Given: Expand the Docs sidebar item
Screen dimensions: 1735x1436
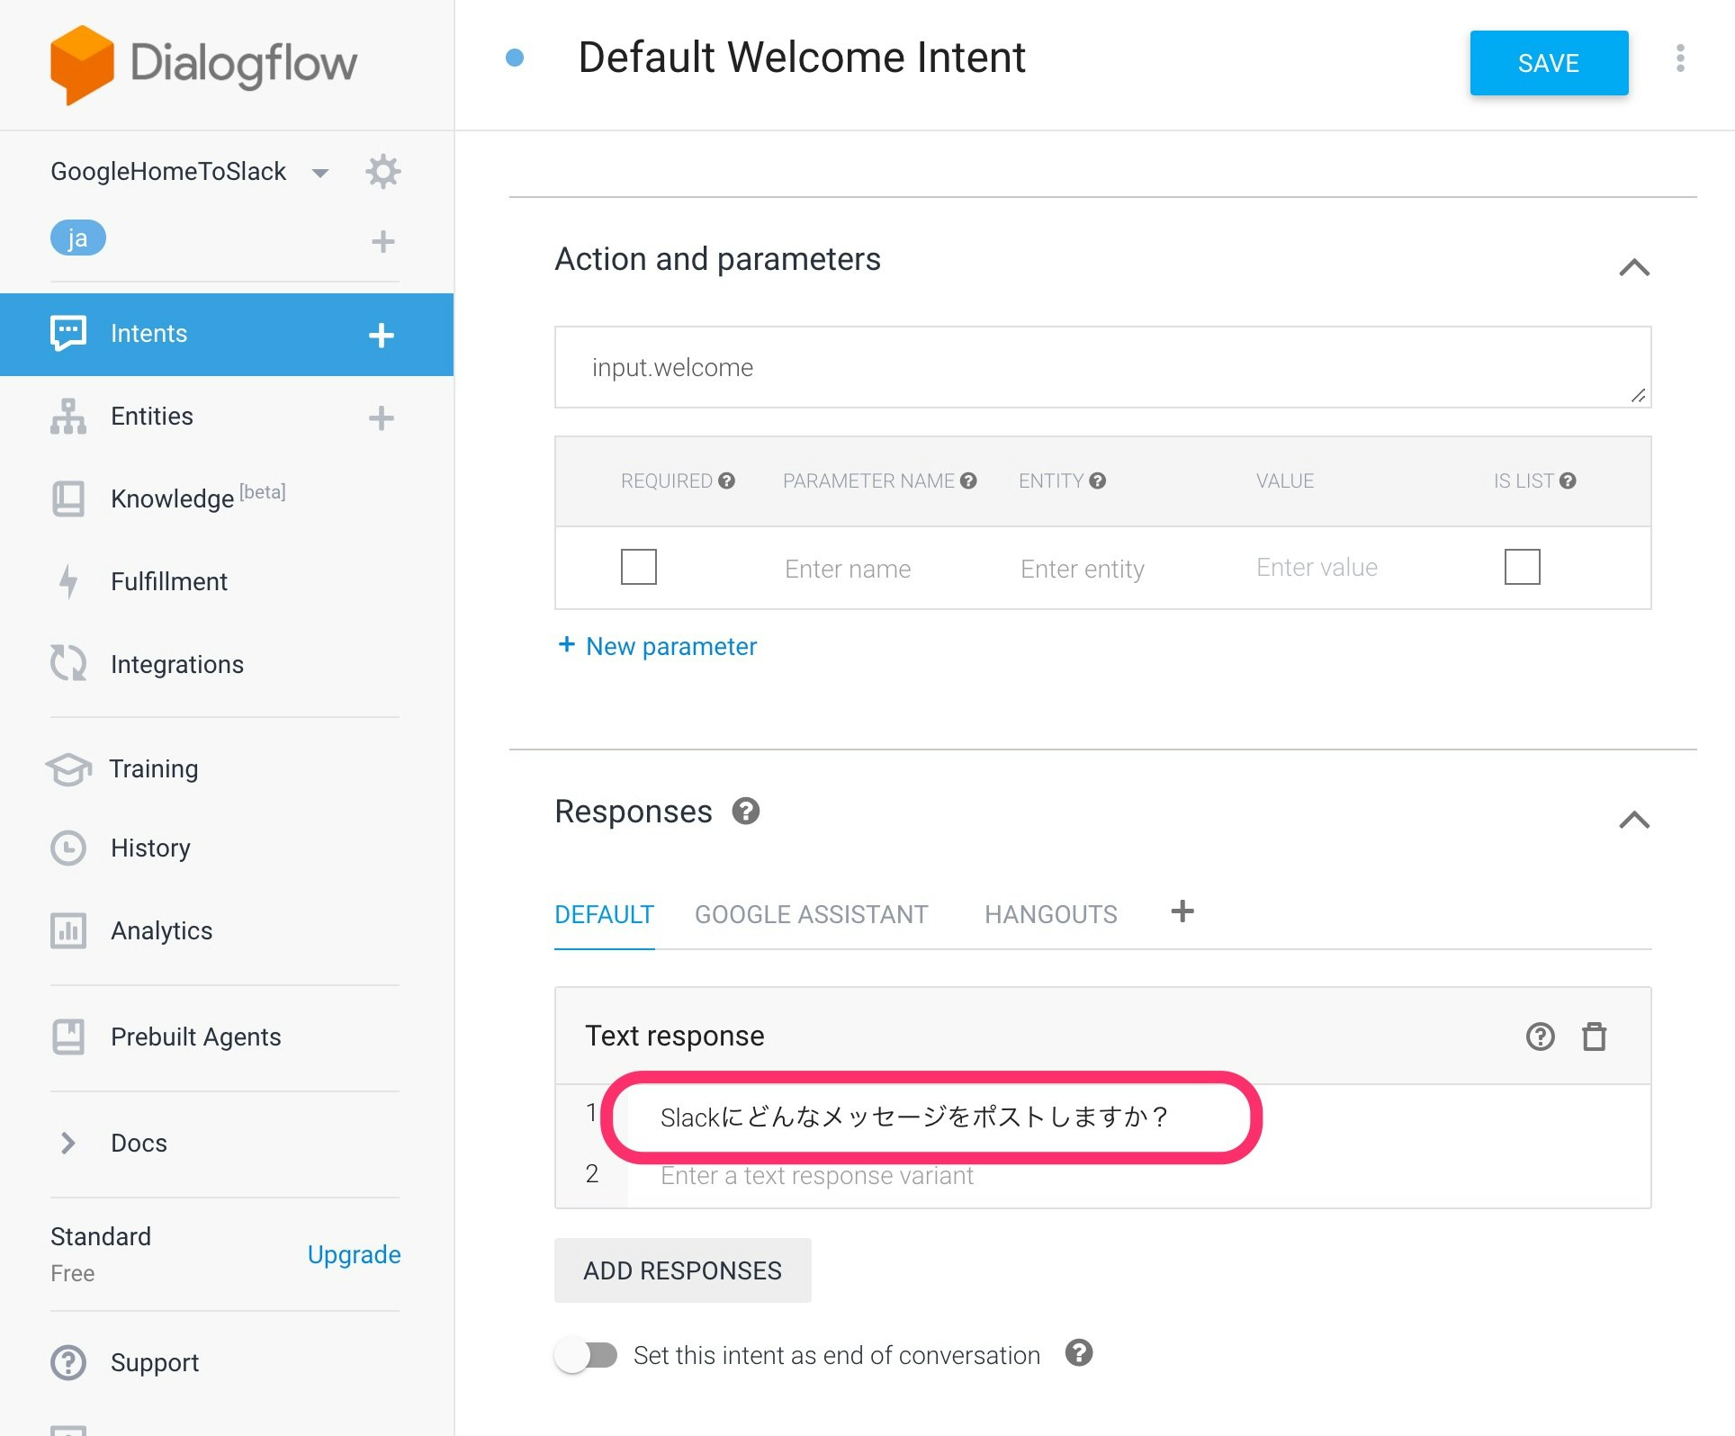Looking at the screenshot, I should click(x=68, y=1143).
